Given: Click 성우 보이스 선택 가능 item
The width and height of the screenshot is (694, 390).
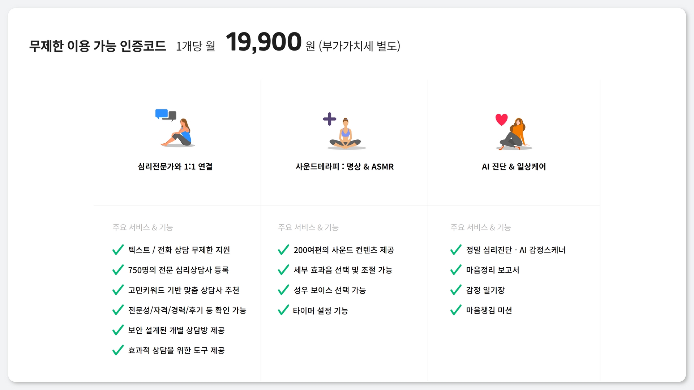Looking at the screenshot, I should coord(330,290).
